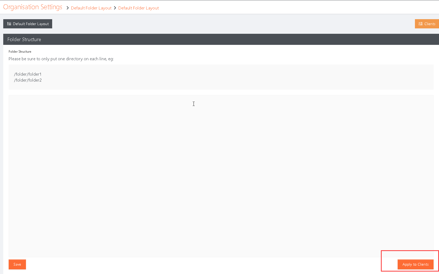Go to Organisation Settings breadcrumb

coord(33,7)
